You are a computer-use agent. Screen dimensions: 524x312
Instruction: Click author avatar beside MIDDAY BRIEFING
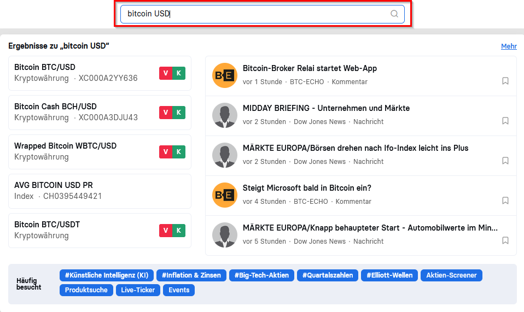click(x=225, y=115)
